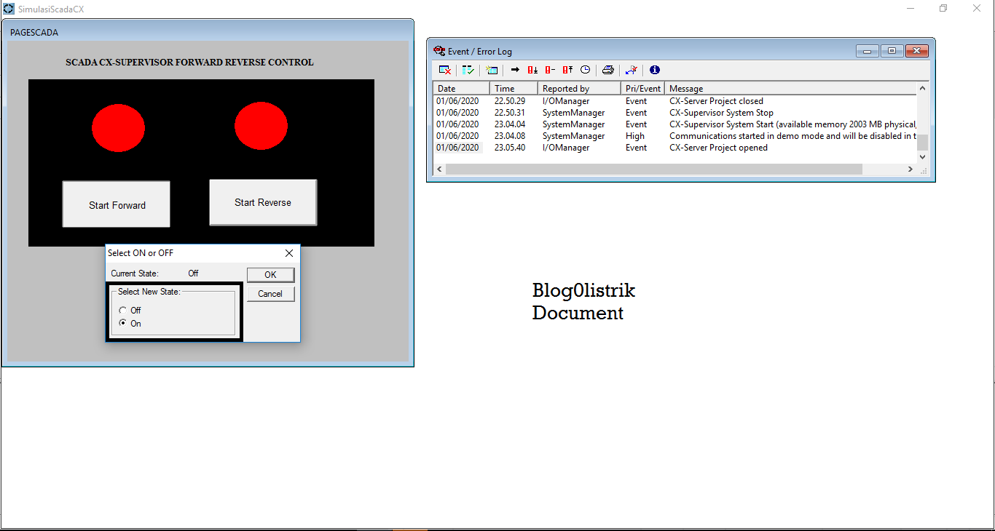995x531 pixels.
Task: Click the horizontal scrollbar left arrow in log
Action: click(x=439, y=169)
